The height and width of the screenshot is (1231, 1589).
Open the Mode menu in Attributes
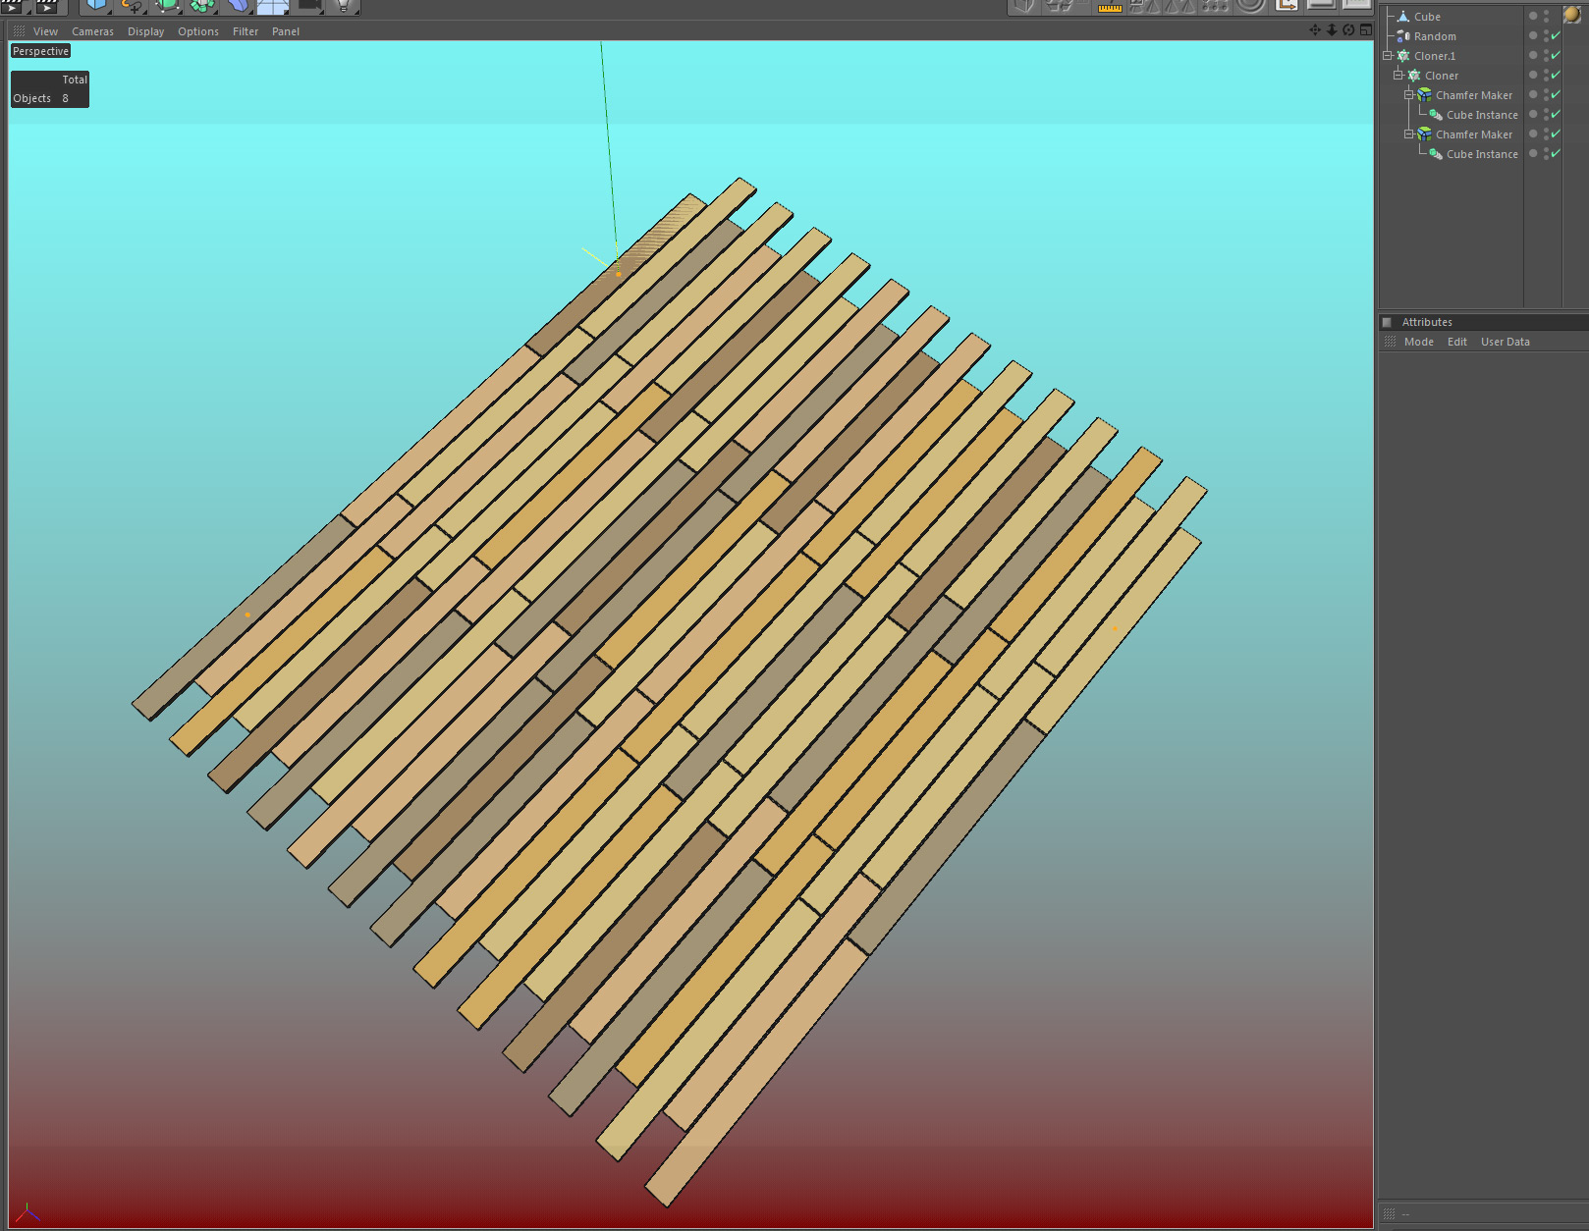1418,342
